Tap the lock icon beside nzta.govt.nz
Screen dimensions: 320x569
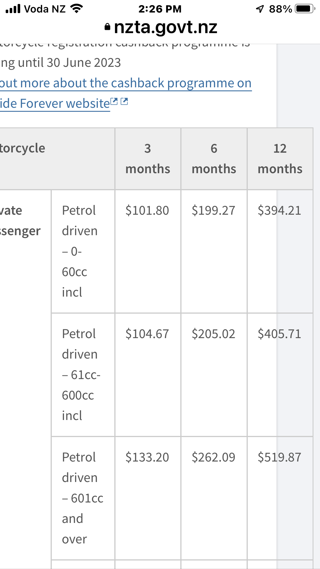(107, 27)
